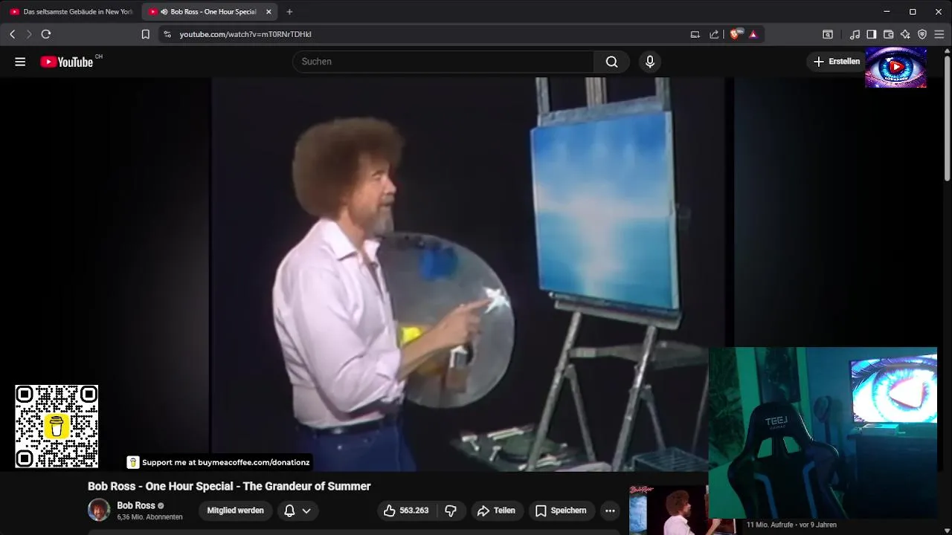The image size is (952, 535).
Task: Reload the page
Action: pos(46,34)
